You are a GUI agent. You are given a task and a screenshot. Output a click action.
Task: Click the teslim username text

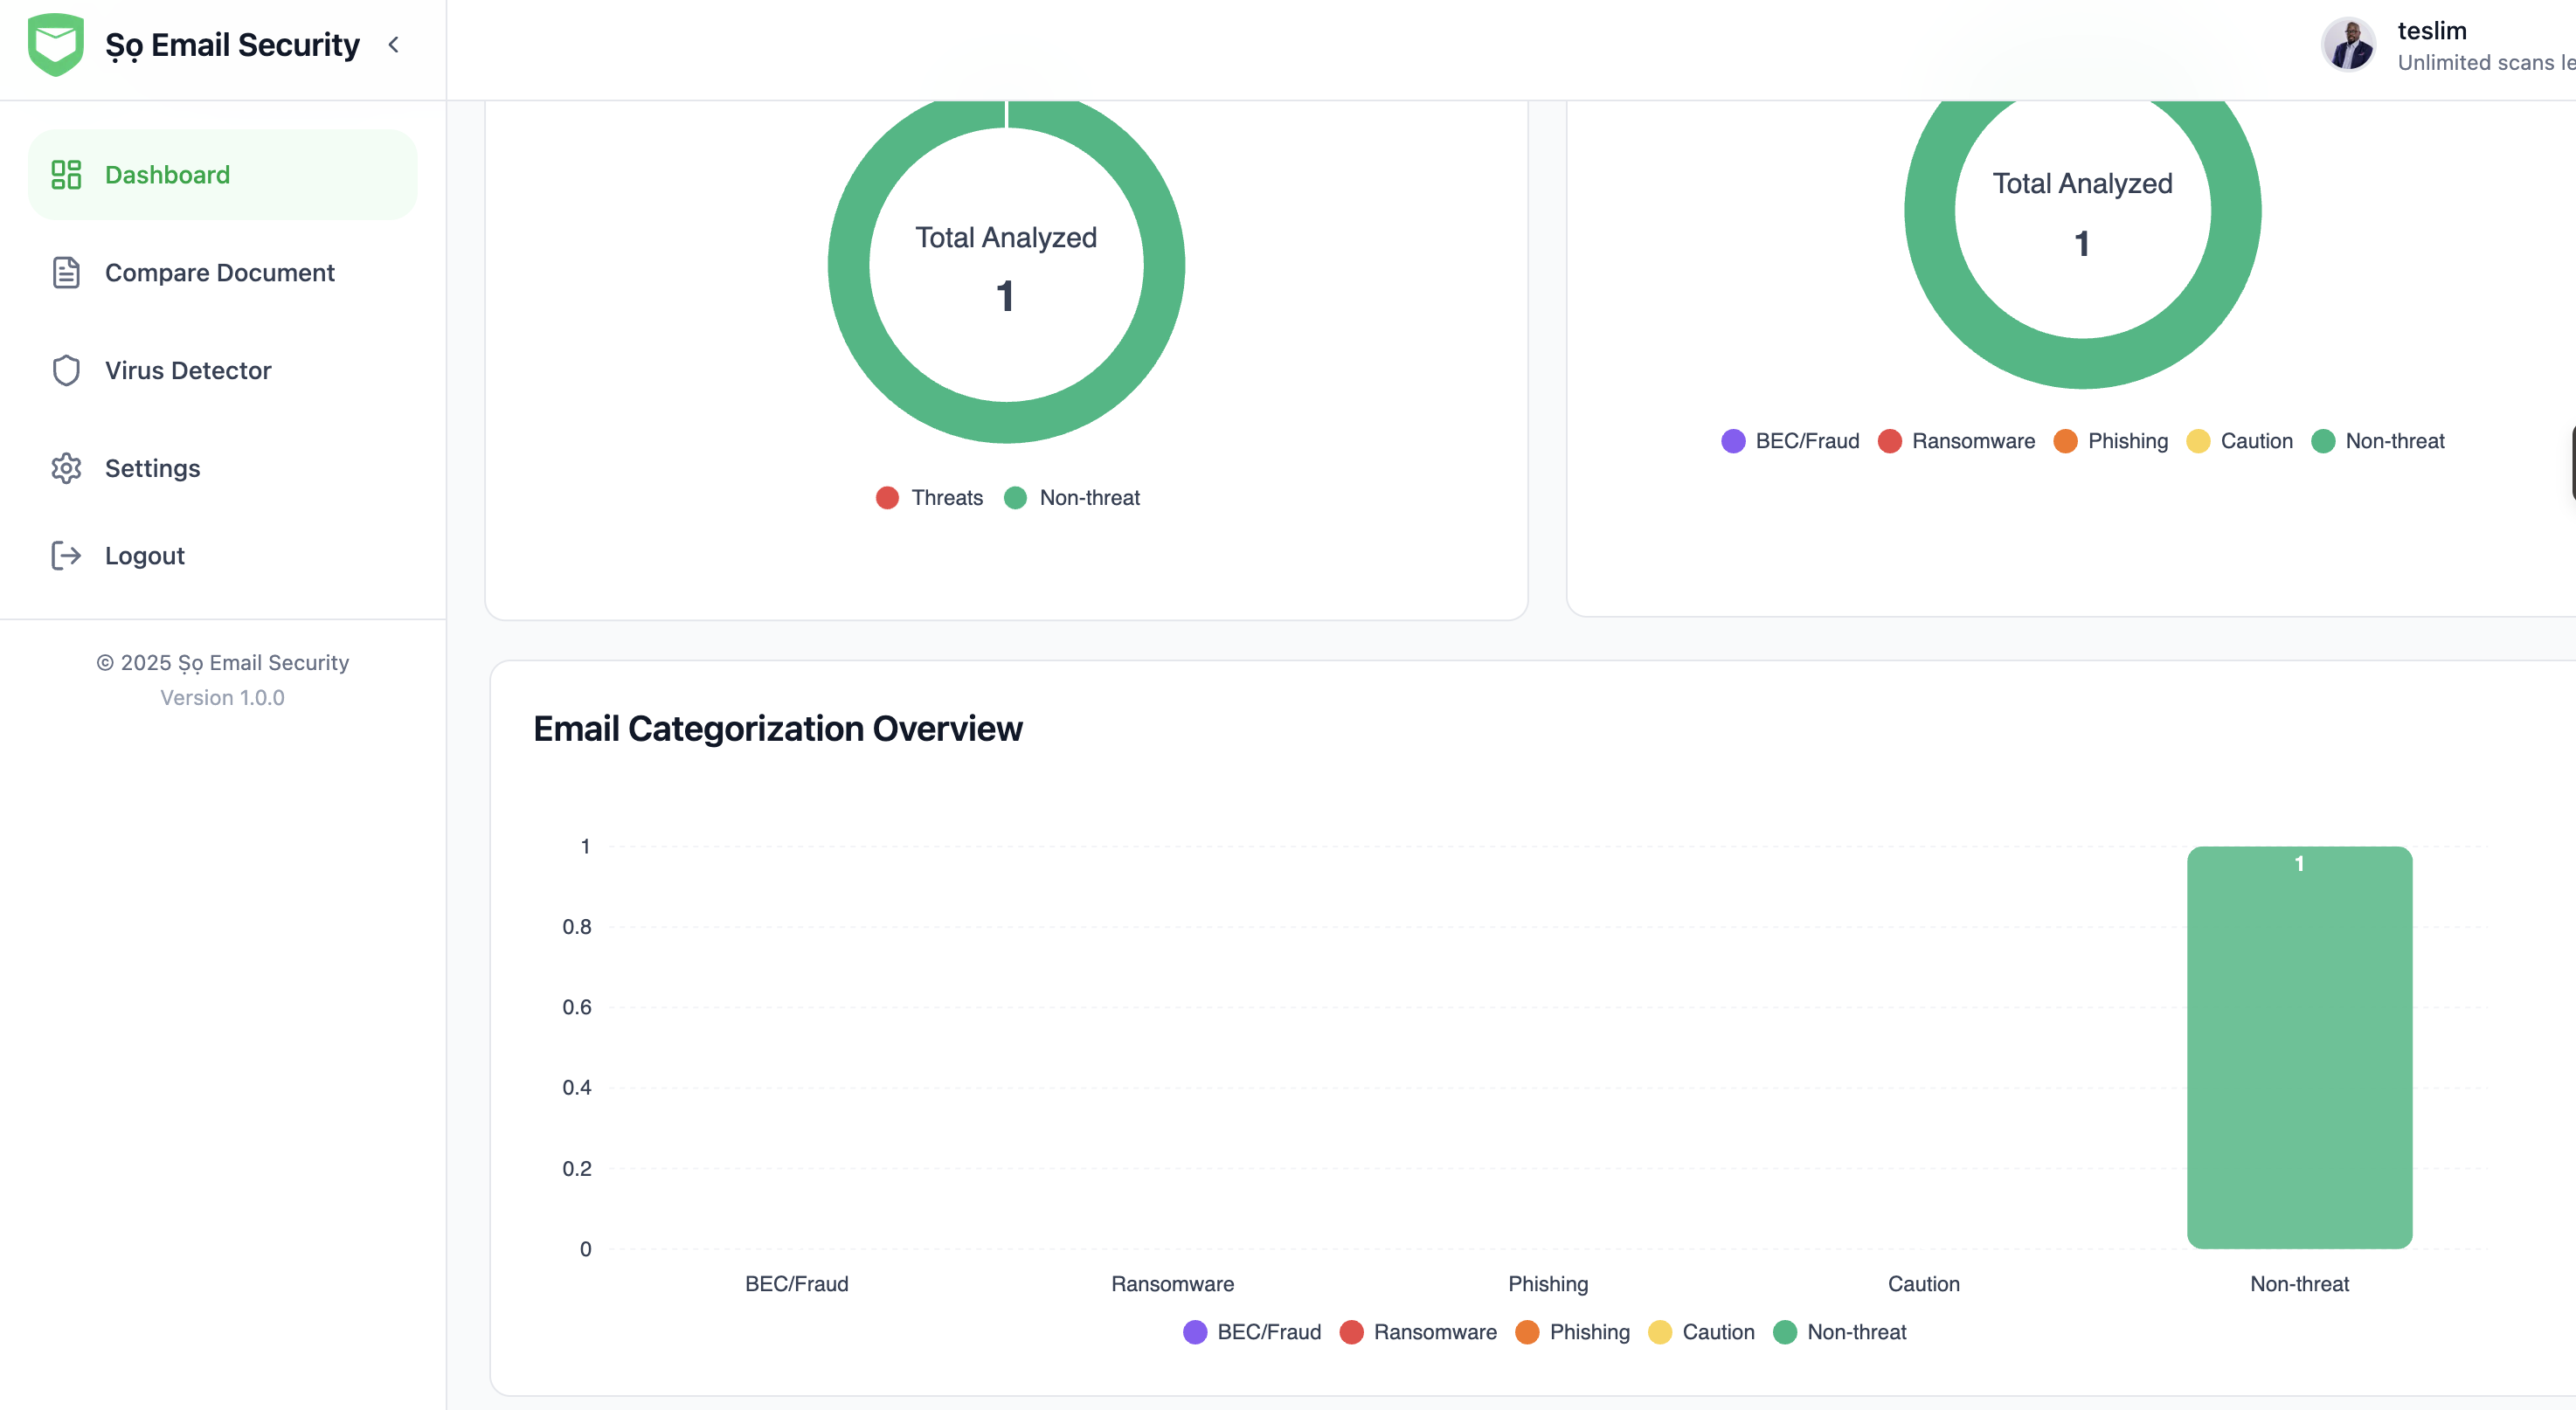click(x=2431, y=31)
